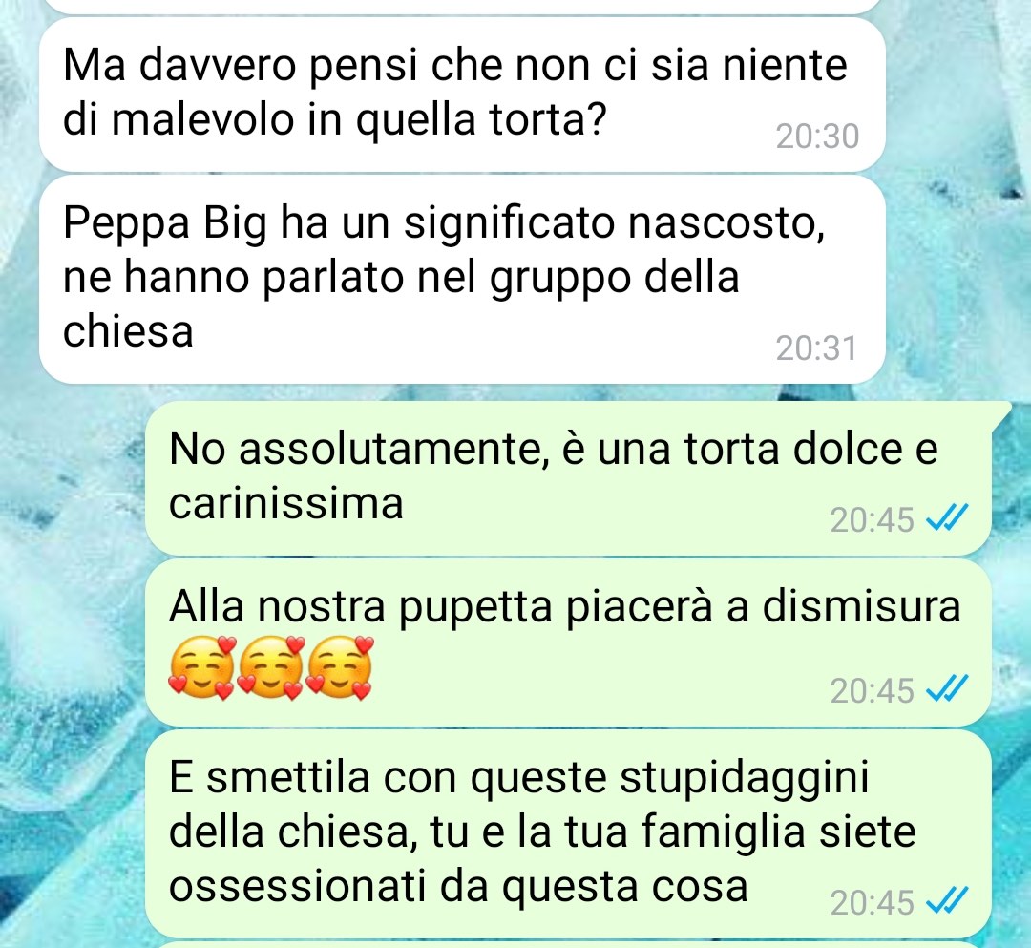Tap the 20:30 timestamp

(817, 137)
